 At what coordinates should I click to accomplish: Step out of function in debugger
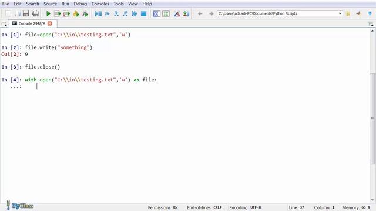pos(125,13)
